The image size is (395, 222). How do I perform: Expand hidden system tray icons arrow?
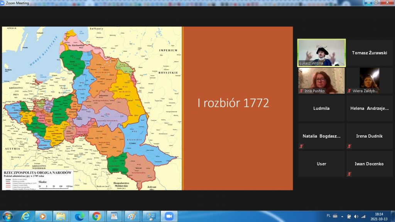coord(342,216)
